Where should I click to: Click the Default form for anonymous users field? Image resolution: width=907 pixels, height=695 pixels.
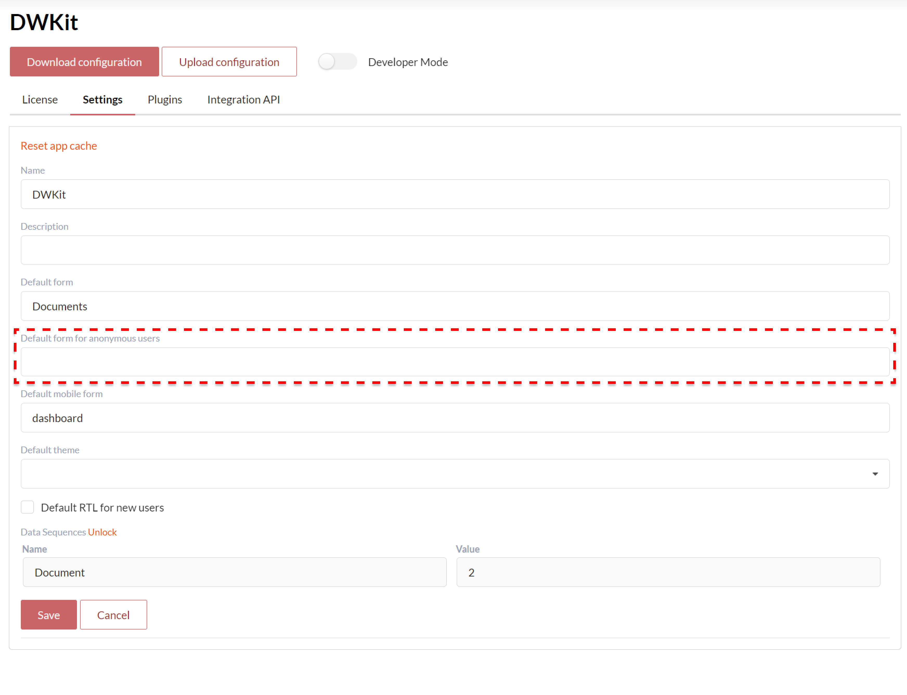(455, 362)
